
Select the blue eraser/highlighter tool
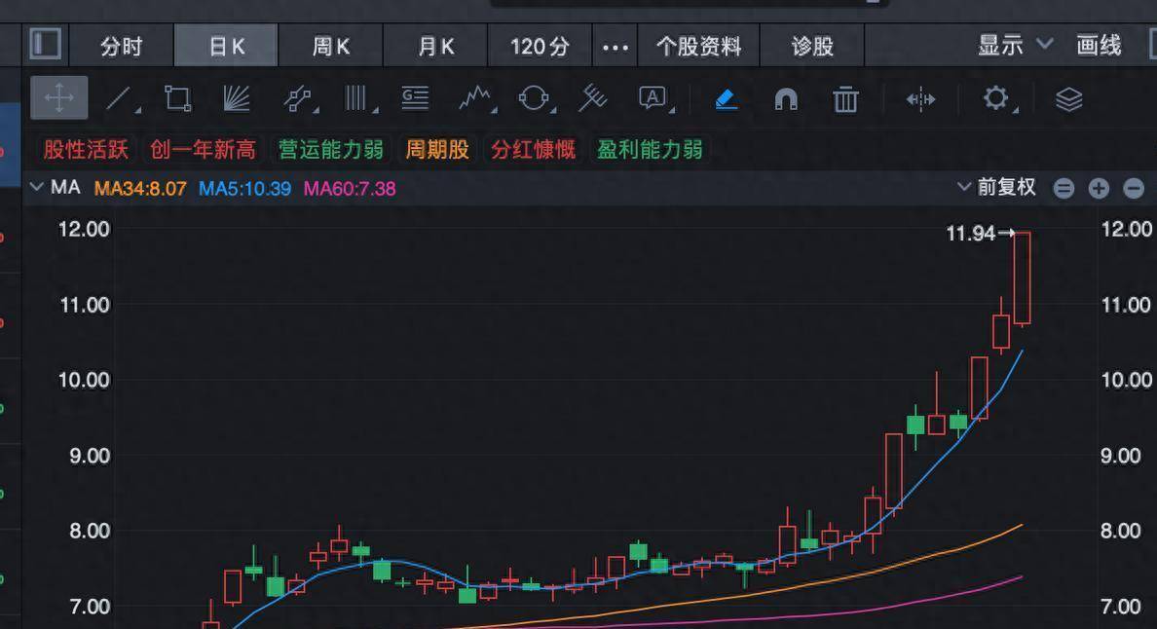727,98
